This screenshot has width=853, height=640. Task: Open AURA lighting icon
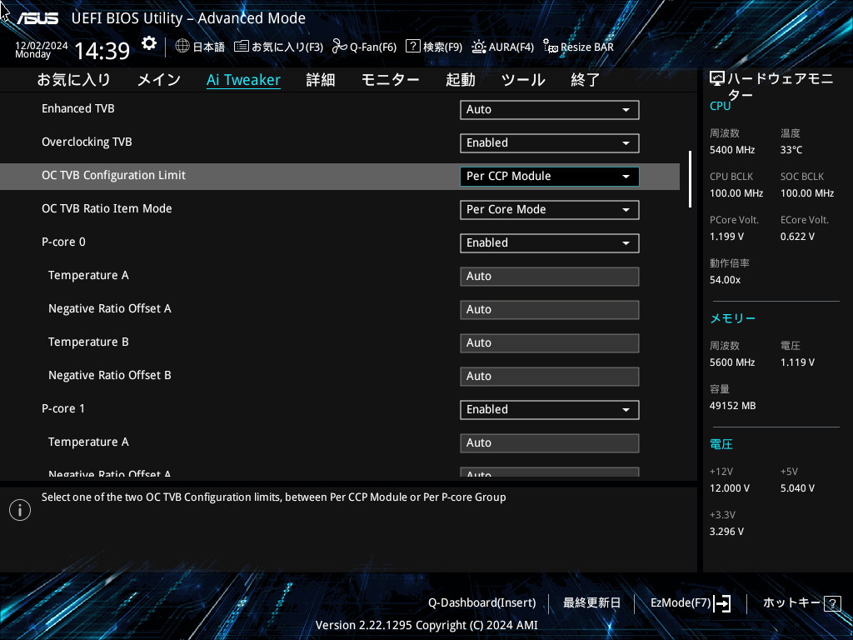tap(479, 47)
